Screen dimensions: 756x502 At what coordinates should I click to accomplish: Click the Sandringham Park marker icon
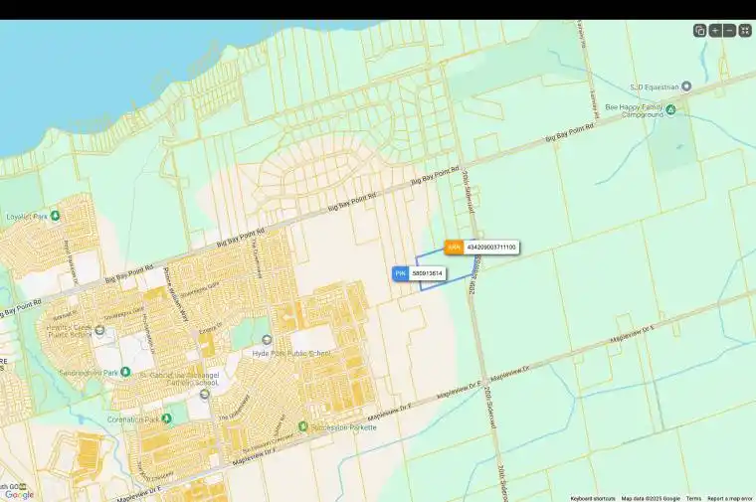(x=125, y=372)
